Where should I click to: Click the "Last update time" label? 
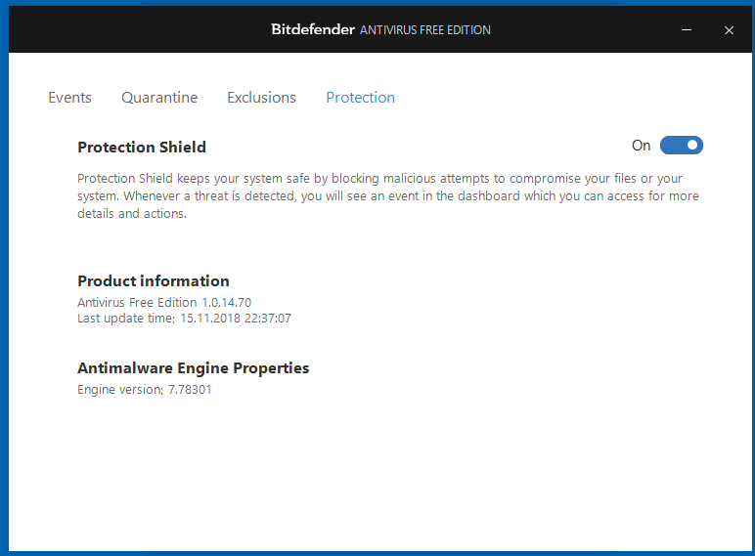(x=126, y=319)
